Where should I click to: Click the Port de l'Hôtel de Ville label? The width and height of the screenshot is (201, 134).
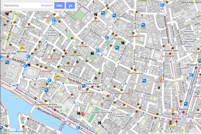[x=20, y=97]
